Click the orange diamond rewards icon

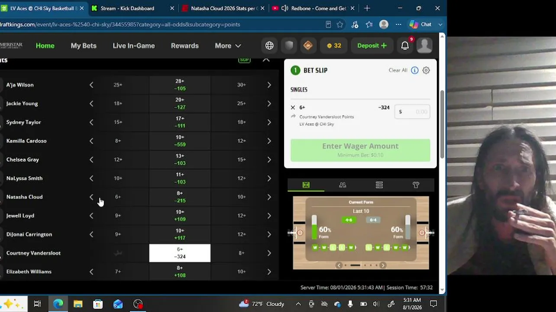pyautogui.click(x=308, y=45)
